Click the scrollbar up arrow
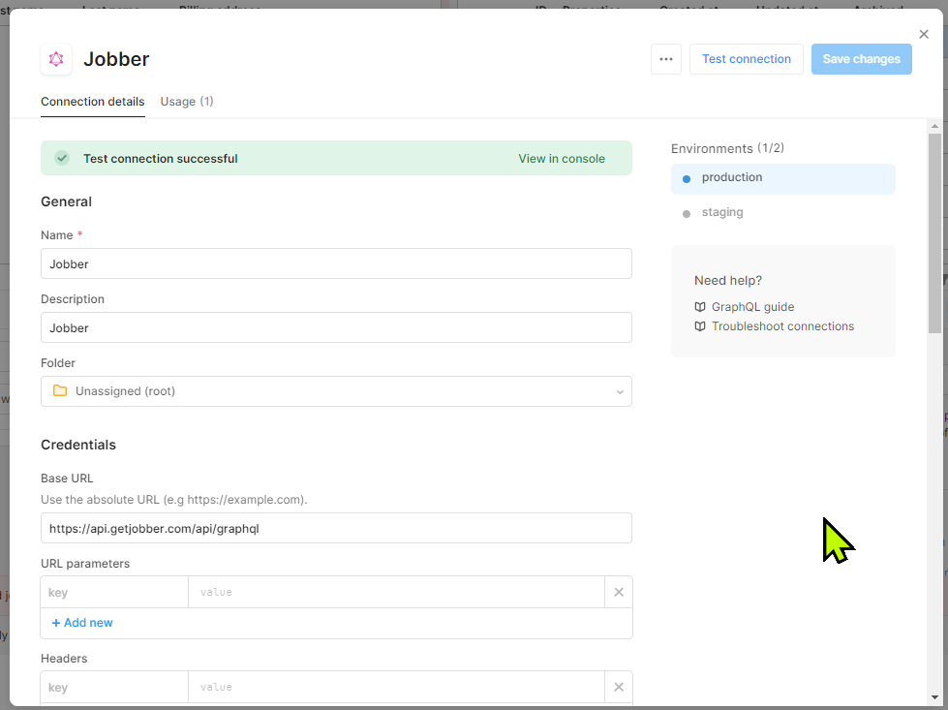 coord(934,126)
